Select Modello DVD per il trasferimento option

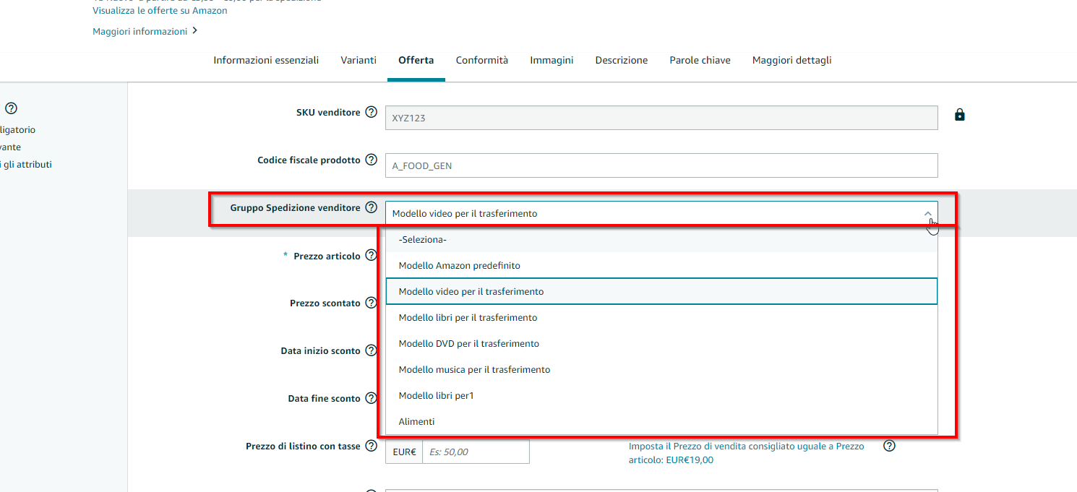click(x=661, y=343)
